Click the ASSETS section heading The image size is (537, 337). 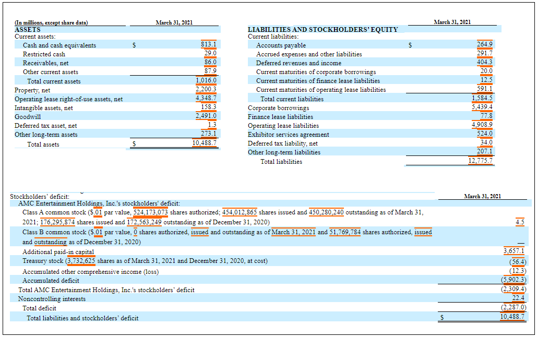[x=27, y=30]
